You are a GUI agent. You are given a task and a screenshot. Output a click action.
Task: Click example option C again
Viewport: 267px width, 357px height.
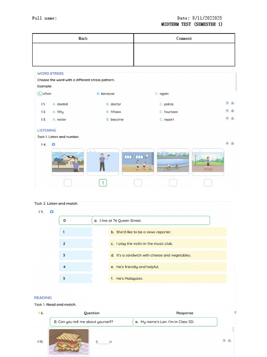162,93
